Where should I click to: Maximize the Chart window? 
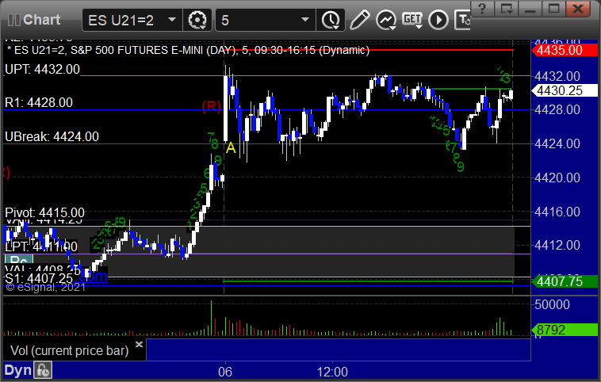coord(554,9)
